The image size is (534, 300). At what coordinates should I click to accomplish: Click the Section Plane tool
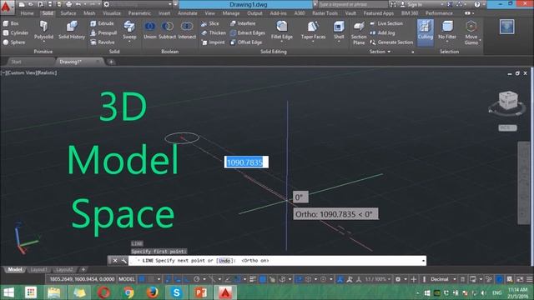coord(359,33)
